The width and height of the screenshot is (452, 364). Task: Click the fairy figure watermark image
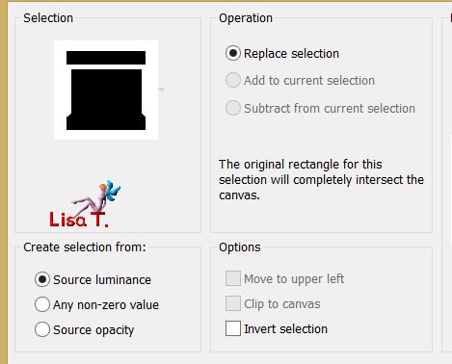pos(96,197)
